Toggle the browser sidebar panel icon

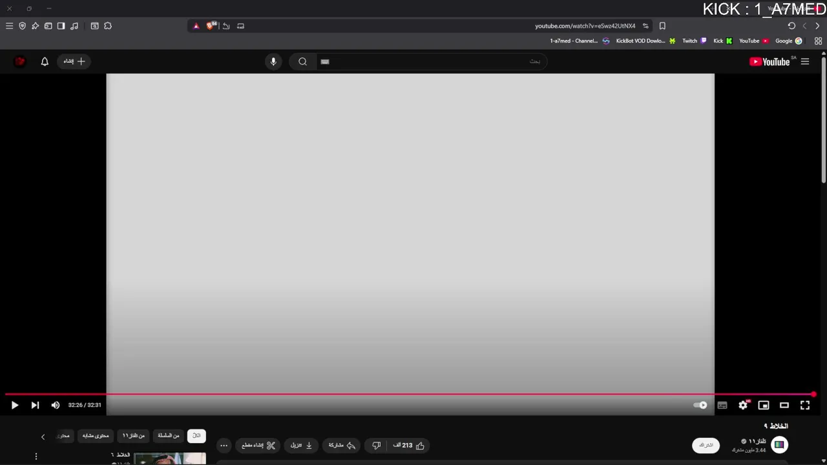coord(61,26)
